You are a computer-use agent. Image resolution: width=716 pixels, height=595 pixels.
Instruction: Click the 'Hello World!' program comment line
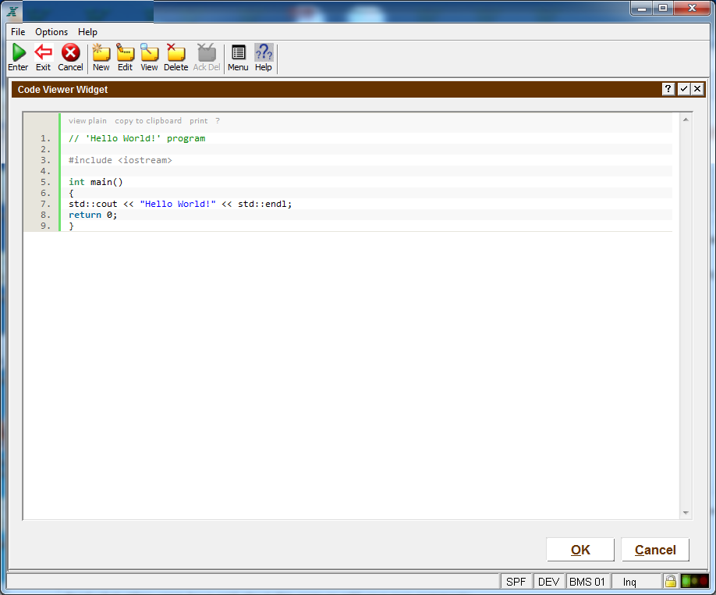click(137, 138)
